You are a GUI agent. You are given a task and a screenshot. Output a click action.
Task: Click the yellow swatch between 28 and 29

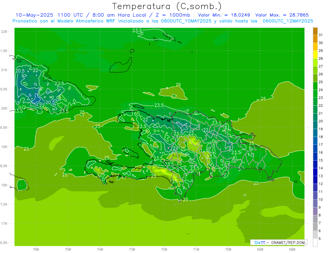tap(315, 55)
